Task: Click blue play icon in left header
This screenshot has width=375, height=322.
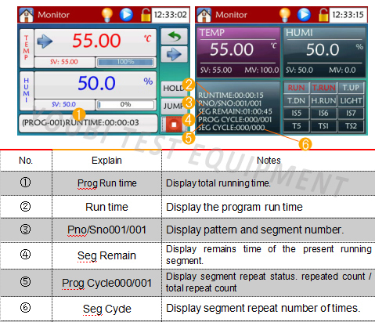Action: [126, 15]
